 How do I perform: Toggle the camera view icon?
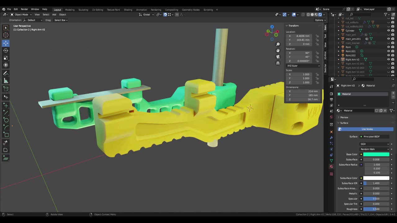[278, 57]
